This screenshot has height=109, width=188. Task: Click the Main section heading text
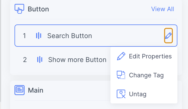click(x=36, y=90)
